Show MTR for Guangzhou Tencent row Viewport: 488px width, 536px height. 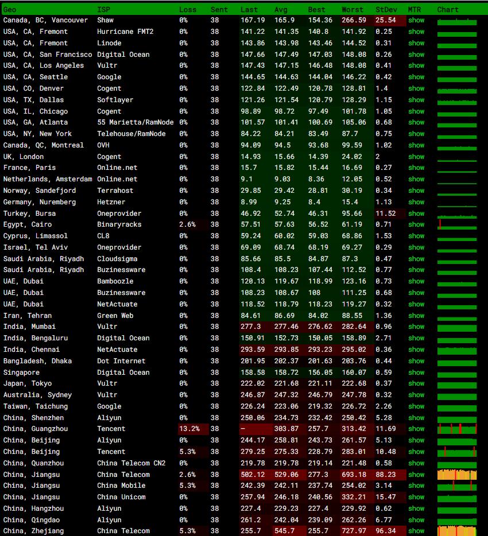(416, 429)
